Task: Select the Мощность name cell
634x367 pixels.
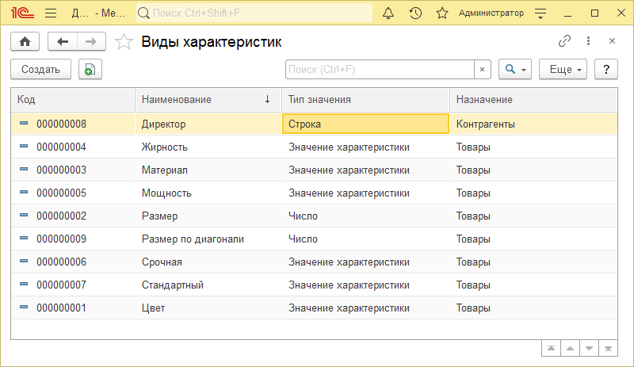Action: (208, 193)
